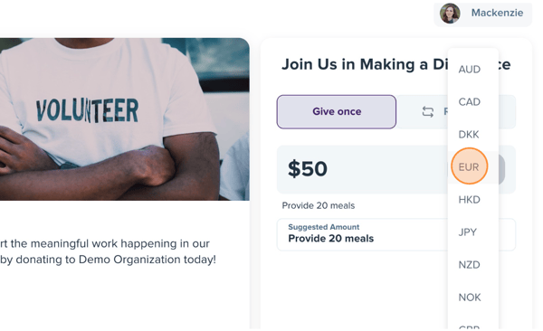This screenshot has width=543, height=331.
Task: Open the Mackenzie account menu
Action: (x=482, y=14)
